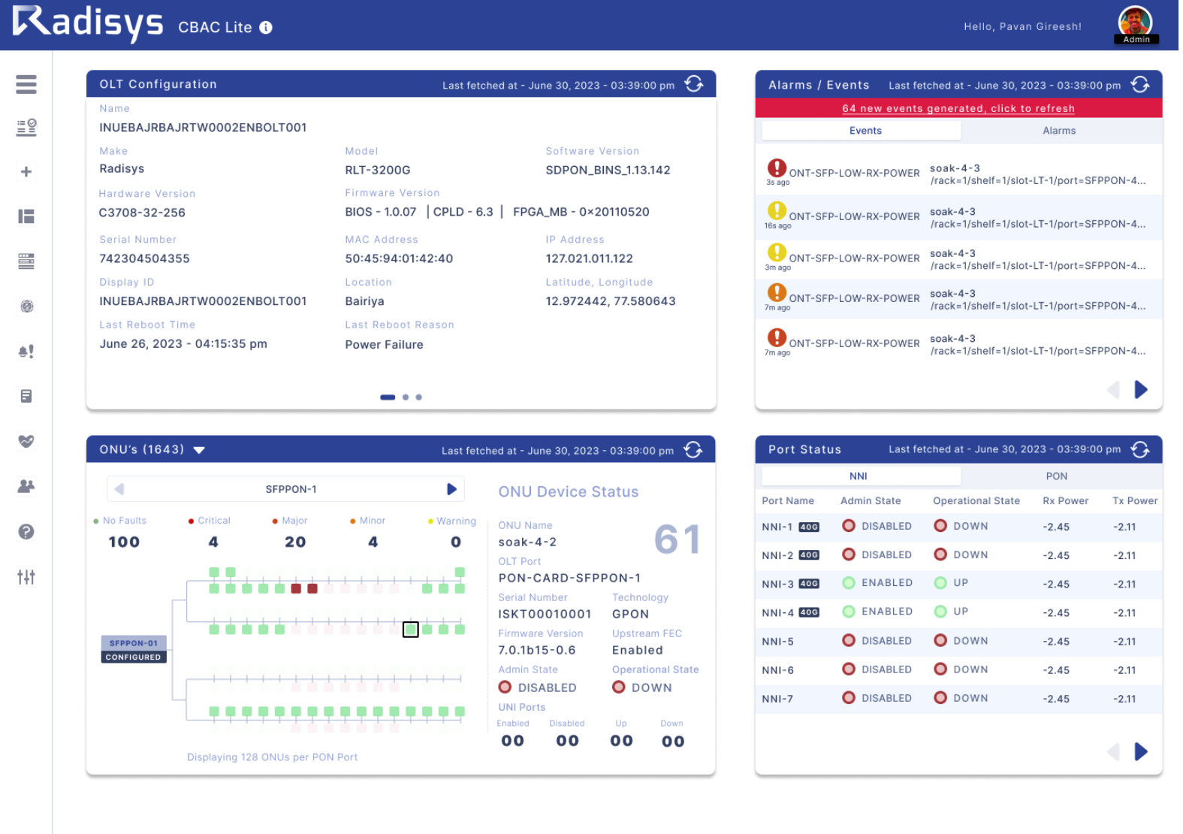The height and width of the screenshot is (834, 1183).
Task: Select the black-outlined ONU square in diagram
Action: (x=411, y=630)
